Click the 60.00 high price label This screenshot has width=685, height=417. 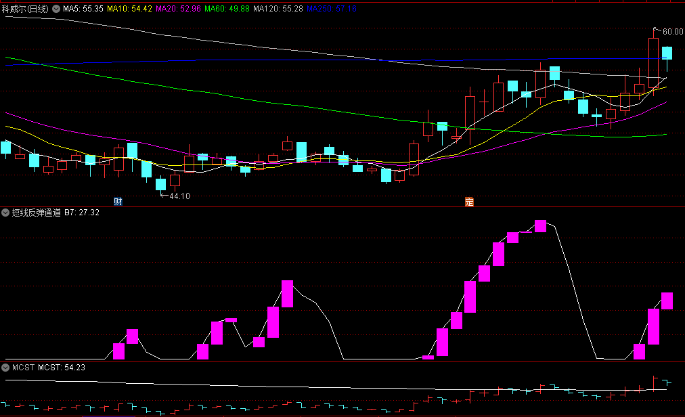click(673, 31)
